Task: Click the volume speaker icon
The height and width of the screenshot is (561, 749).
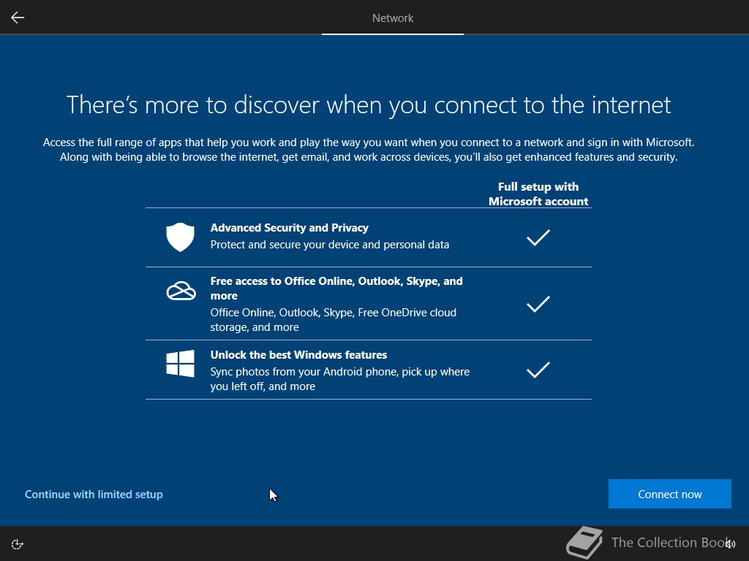Action: 731,543
